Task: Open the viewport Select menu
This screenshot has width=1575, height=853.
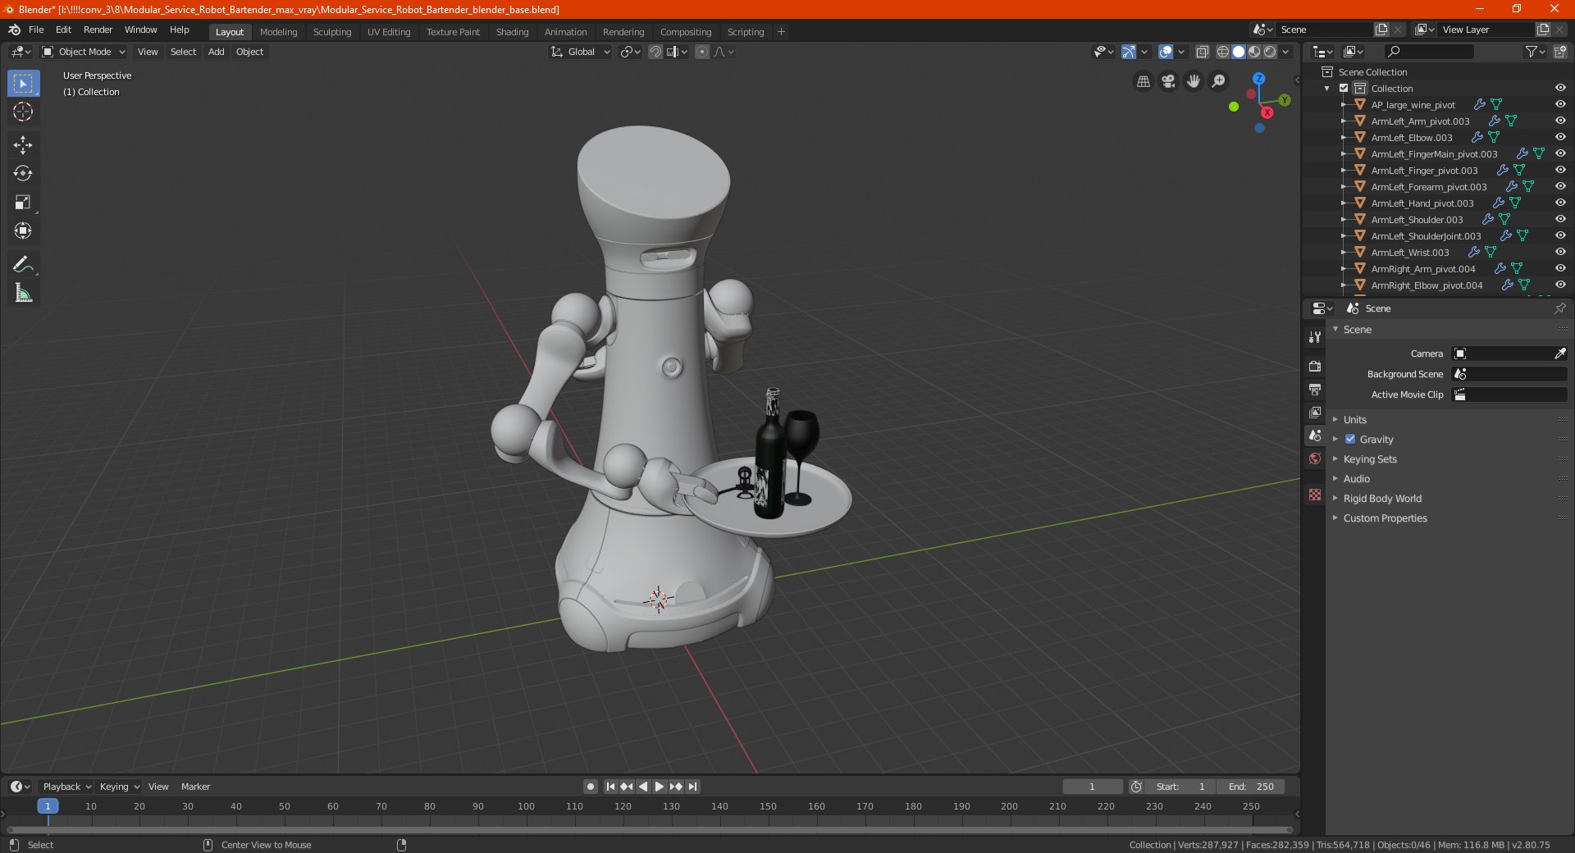Action: pos(183,52)
